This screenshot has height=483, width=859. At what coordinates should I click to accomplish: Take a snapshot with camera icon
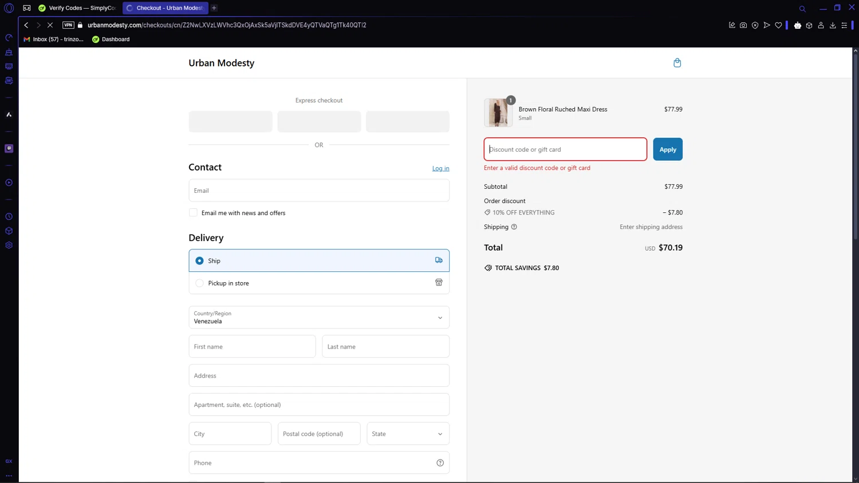click(743, 25)
